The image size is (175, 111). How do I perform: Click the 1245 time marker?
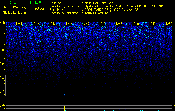pos(86,24)
